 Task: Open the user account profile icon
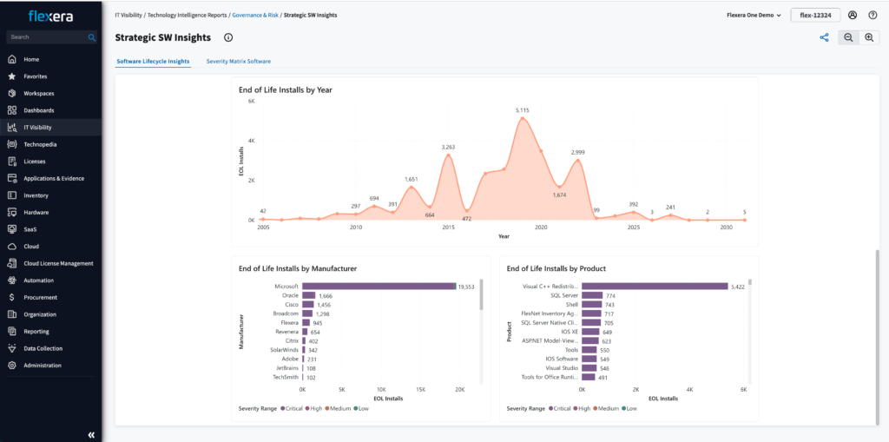[853, 15]
